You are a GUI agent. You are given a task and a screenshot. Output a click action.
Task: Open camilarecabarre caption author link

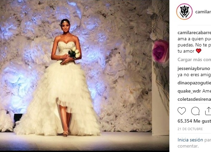(x=194, y=33)
